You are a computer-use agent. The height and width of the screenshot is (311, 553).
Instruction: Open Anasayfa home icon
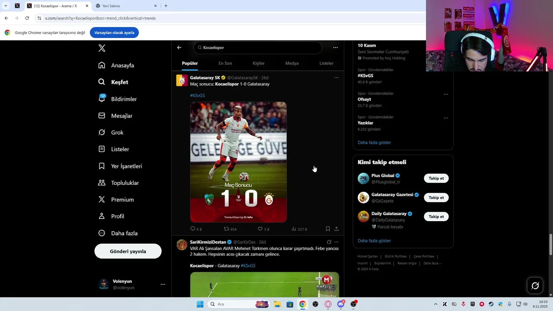(x=102, y=65)
